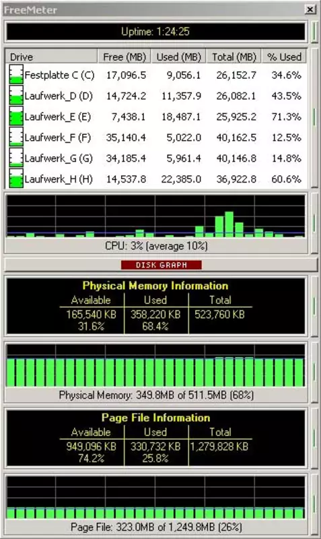Click the Laufwerk_E drive usage icon
Viewport: 321px width, 539px height.
pyautogui.click(x=16, y=116)
